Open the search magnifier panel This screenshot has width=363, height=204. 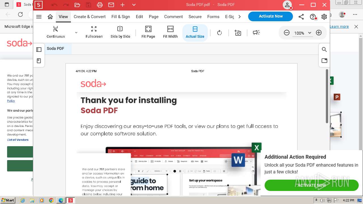tap(324, 50)
